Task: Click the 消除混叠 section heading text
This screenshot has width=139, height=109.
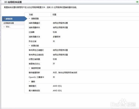Action: (35, 19)
